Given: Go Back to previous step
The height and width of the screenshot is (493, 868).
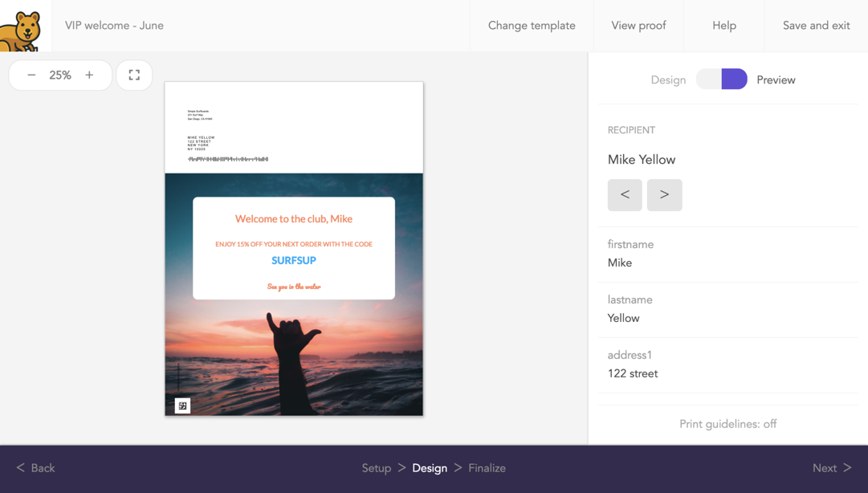Looking at the screenshot, I should 36,468.
